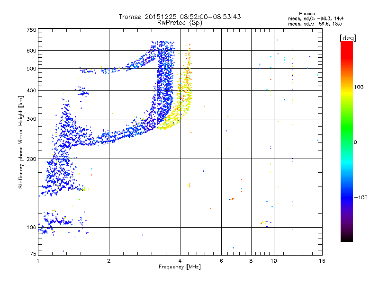Click the y-axis tick label '200'
Image resolution: width=379 pixels, height=284 pixels.
tap(31, 159)
